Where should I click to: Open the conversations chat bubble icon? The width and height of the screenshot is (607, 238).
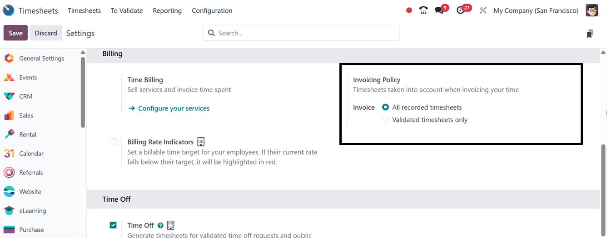(439, 10)
